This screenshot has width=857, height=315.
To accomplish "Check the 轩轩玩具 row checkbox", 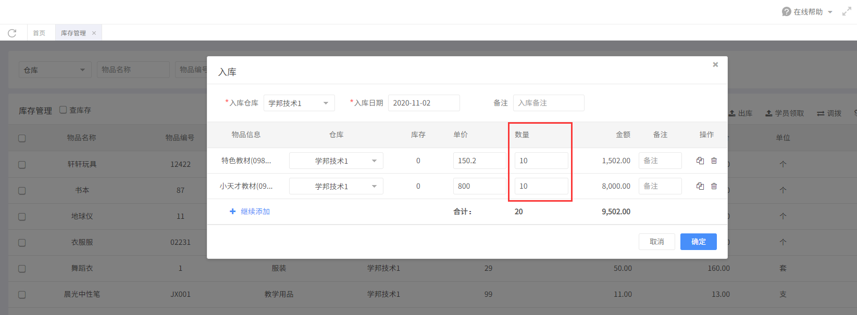I will point(22,164).
